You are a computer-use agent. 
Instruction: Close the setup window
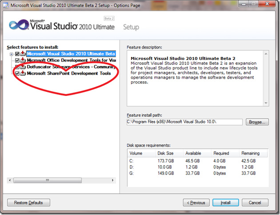(x=267, y=4)
